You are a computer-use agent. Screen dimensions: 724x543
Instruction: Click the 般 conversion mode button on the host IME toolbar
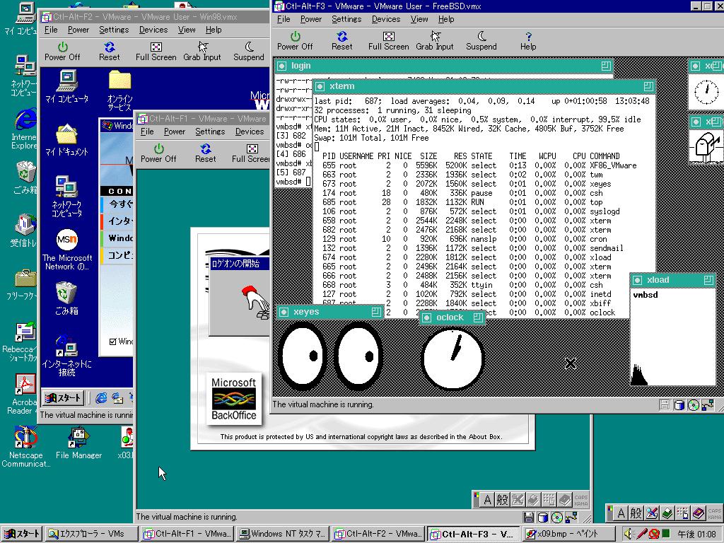click(x=636, y=513)
